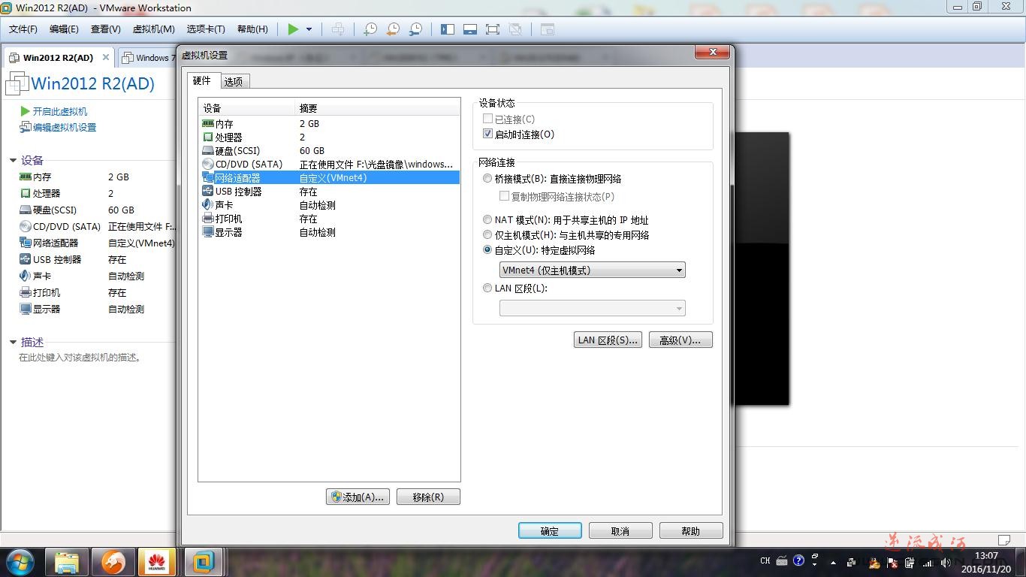The width and height of the screenshot is (1026, 577).
Task: Open the VMnet4 (仅主机模式) network dropdown
Action: click(592, 270)
